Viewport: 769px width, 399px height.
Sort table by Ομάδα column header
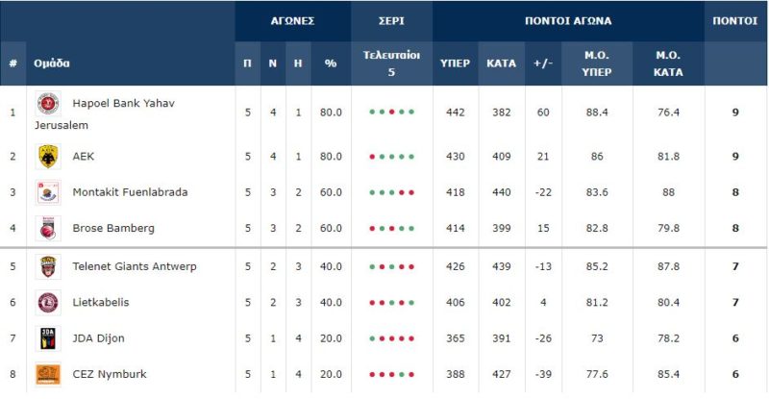click(52, 63)
